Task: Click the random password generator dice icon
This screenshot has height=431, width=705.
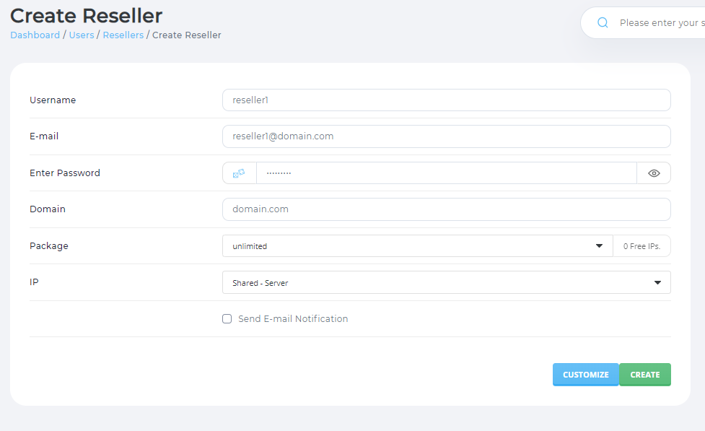Action: [x=239, y=173]
